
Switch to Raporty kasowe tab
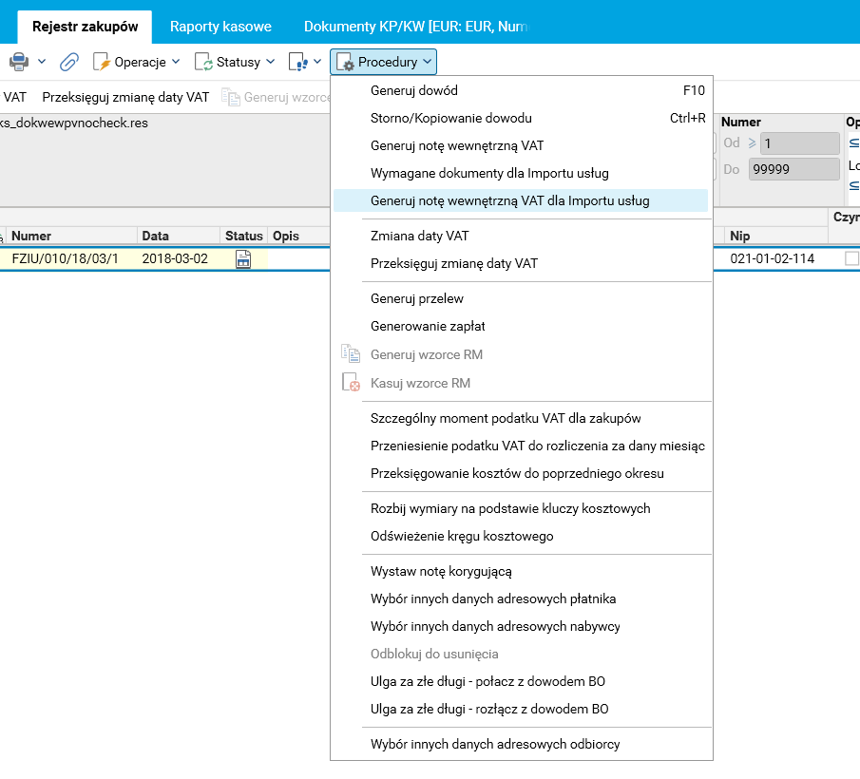coord(220,27)
